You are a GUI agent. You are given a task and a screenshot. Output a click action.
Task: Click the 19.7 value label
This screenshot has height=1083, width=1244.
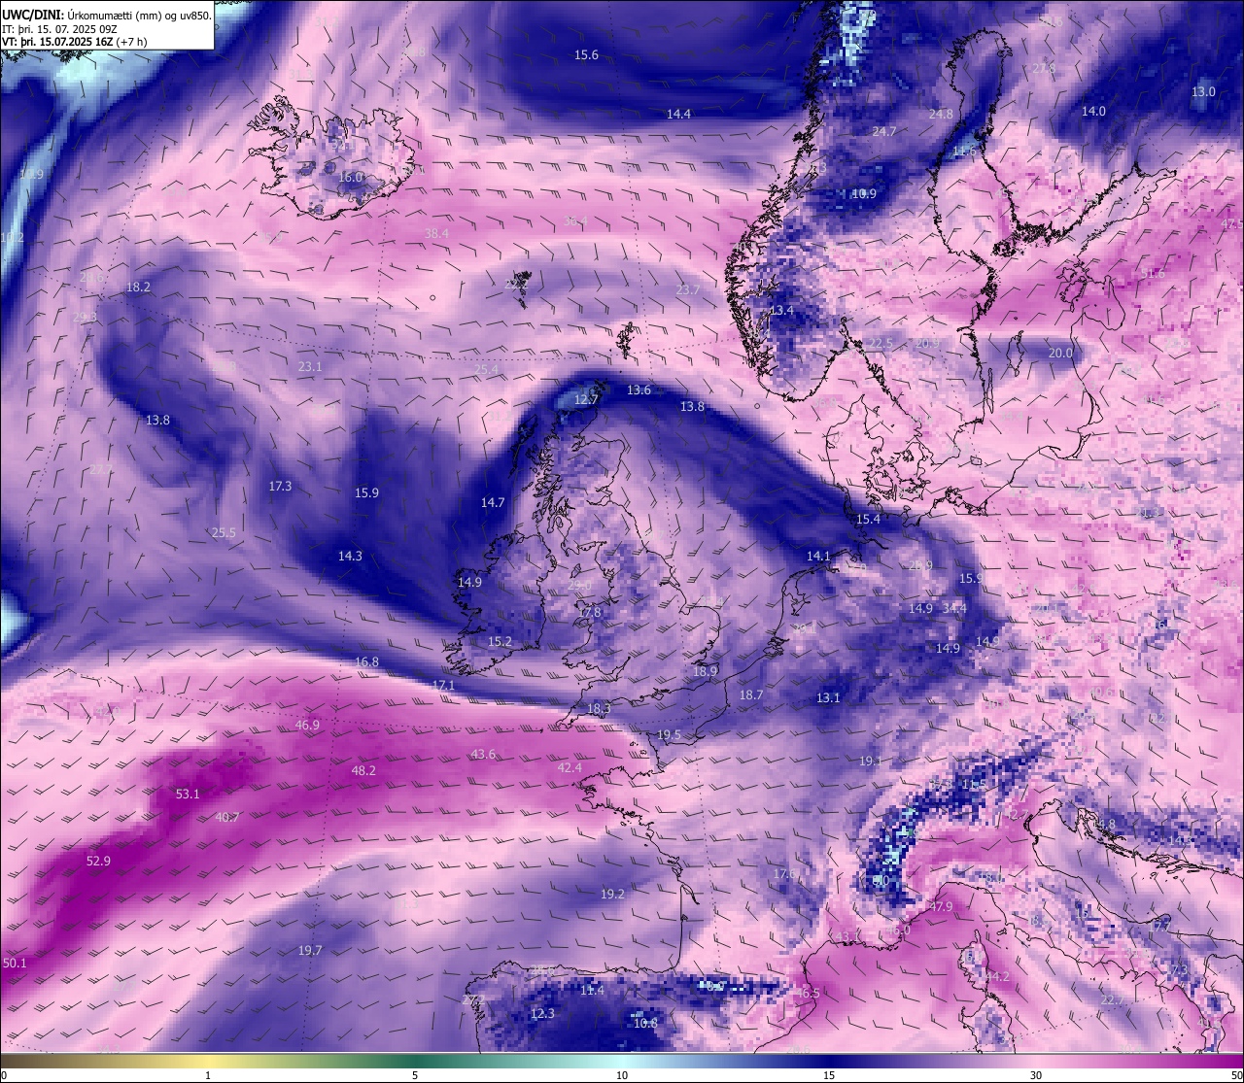click(310, 950)
